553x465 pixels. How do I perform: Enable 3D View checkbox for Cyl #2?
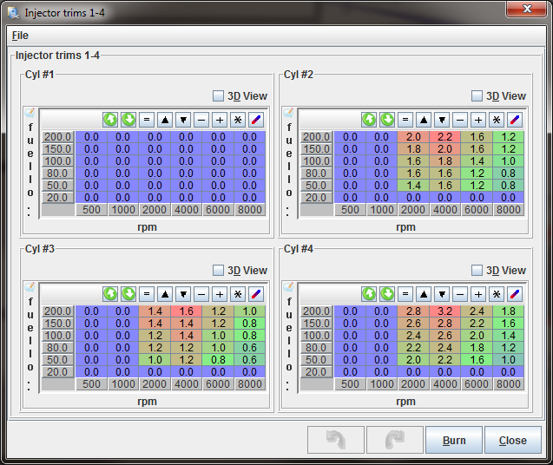(477, 96)
